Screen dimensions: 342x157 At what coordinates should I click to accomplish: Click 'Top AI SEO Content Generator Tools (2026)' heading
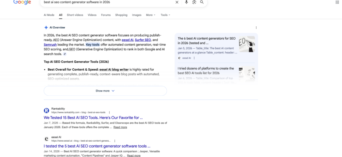click(x=76, y=62)
